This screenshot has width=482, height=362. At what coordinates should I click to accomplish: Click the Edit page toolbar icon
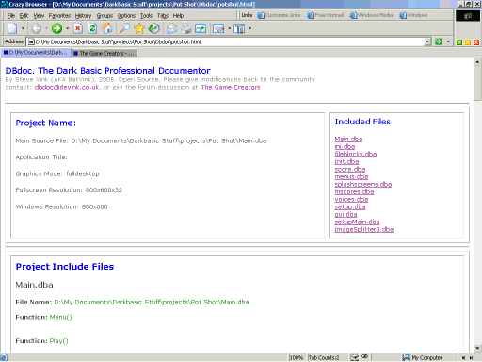coord(201,28)
